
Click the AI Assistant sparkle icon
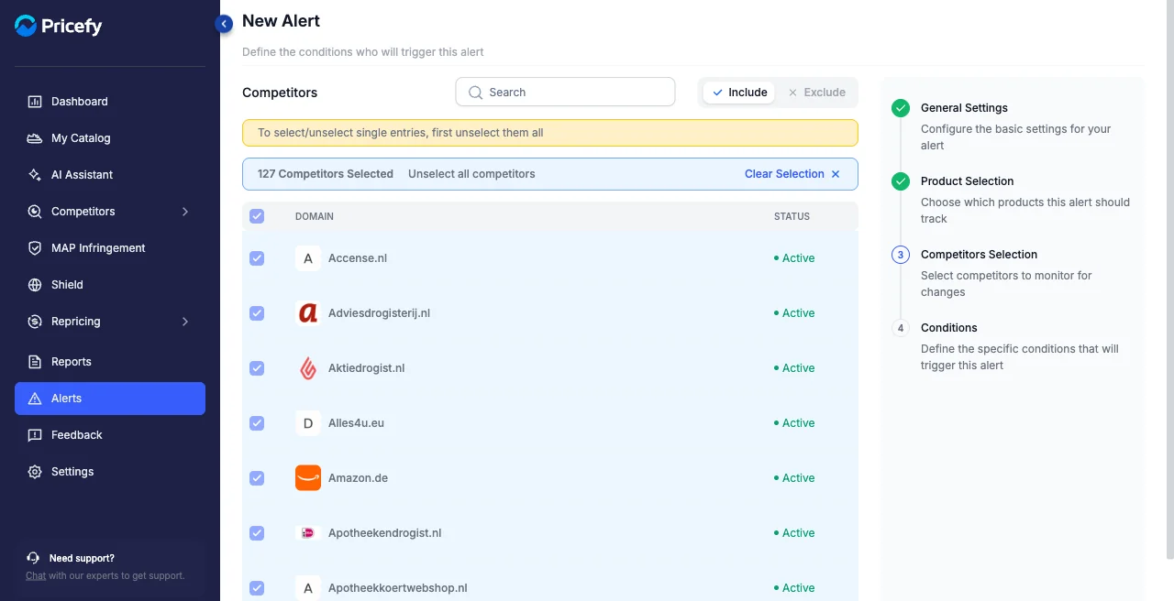tap(35, 175)
